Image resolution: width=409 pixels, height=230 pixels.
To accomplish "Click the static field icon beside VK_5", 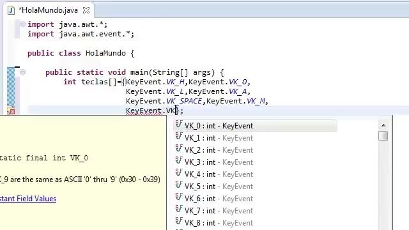I will pyautogui.click(x=179, y=185).
